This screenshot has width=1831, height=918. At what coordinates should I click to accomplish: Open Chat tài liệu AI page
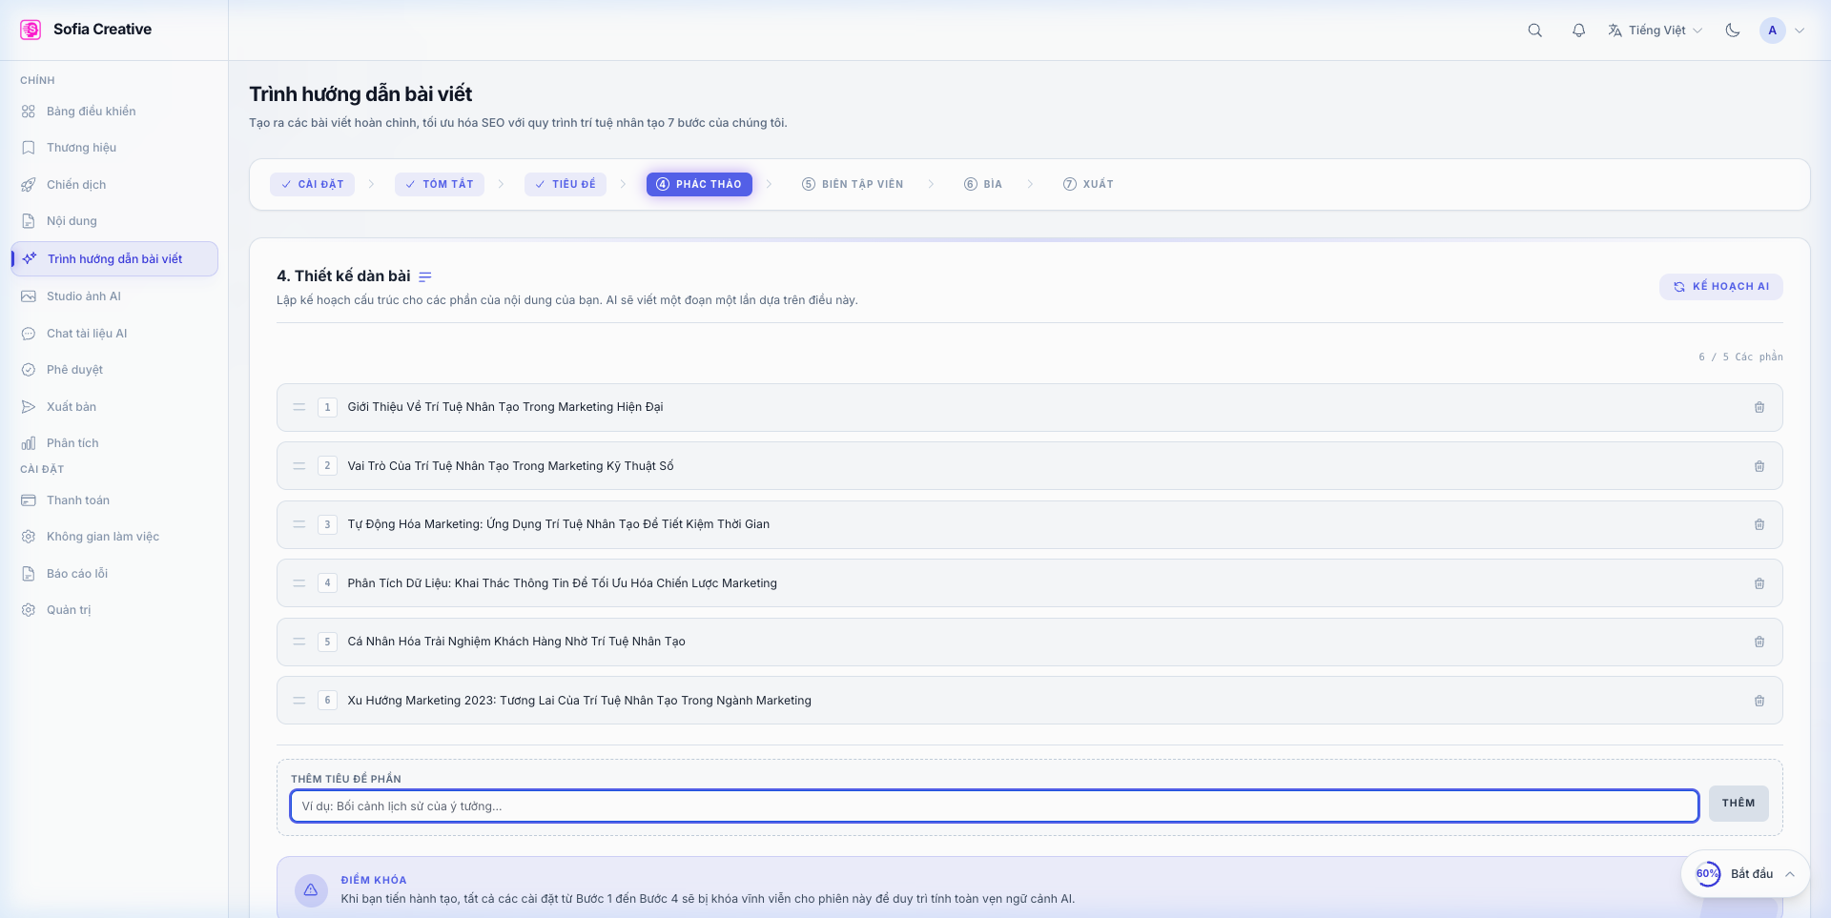click(x=87, y=334)
